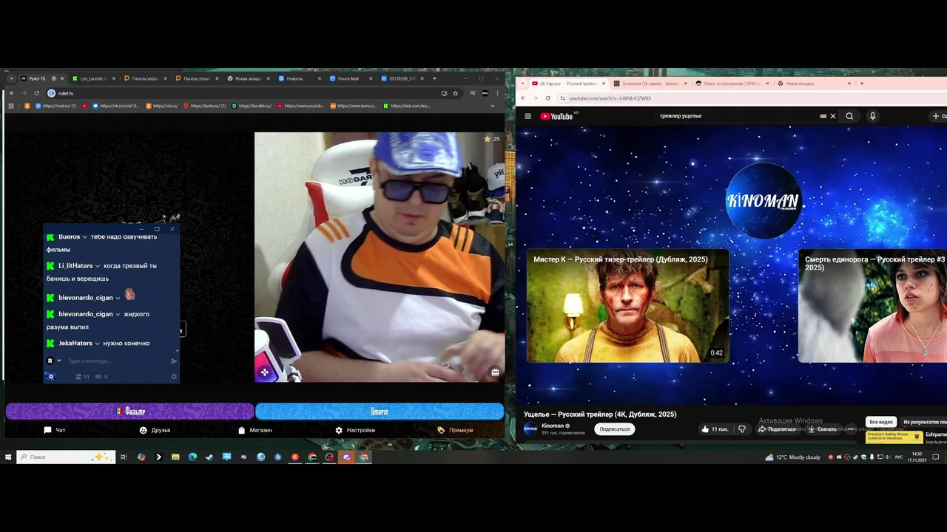Open Друзья section in rulet.tv
Viewport: 947px width, 532px height.
[155, 430]
